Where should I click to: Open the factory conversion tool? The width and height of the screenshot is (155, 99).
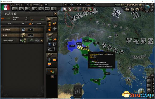pyautogui.click(x=52, y=71)
